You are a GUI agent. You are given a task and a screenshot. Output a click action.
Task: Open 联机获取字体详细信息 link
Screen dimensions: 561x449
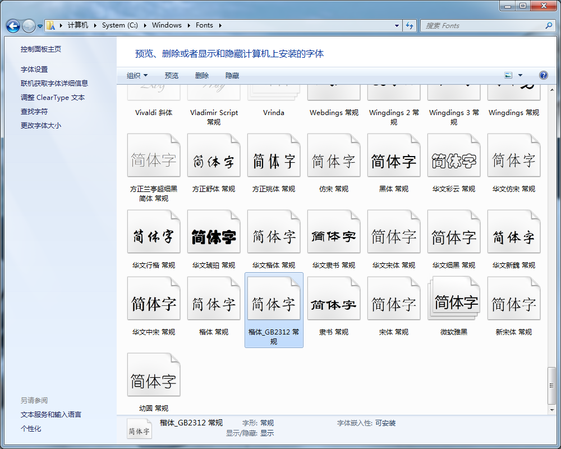point(54,84)
